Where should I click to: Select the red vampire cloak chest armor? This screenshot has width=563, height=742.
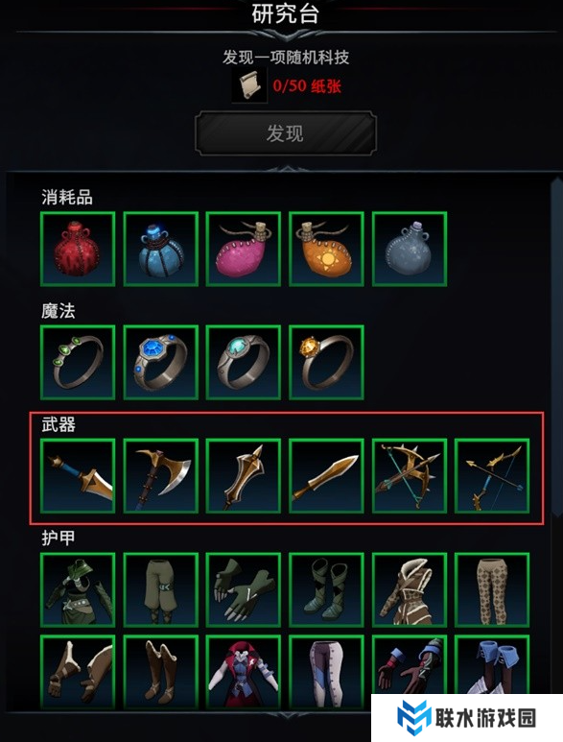[x=244, y=672]
